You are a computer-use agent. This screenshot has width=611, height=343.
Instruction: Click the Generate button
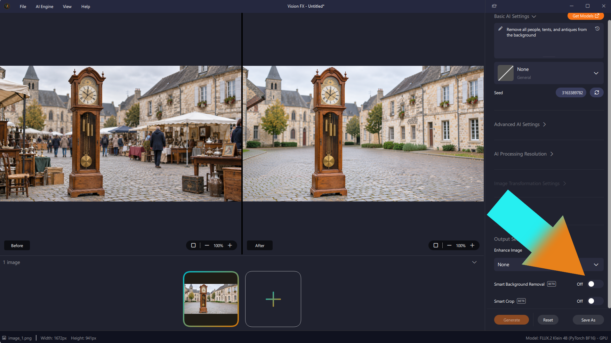pos(512,320)
